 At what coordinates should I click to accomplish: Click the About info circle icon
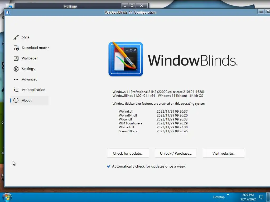click(x=16, y=100)
